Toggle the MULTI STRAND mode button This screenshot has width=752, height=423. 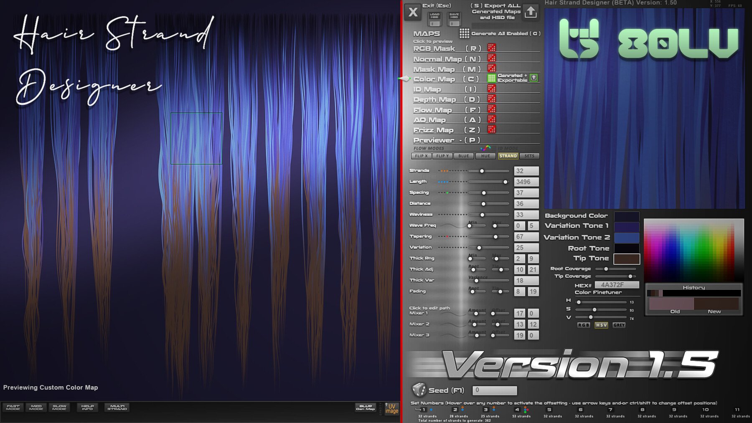point(117,408)
